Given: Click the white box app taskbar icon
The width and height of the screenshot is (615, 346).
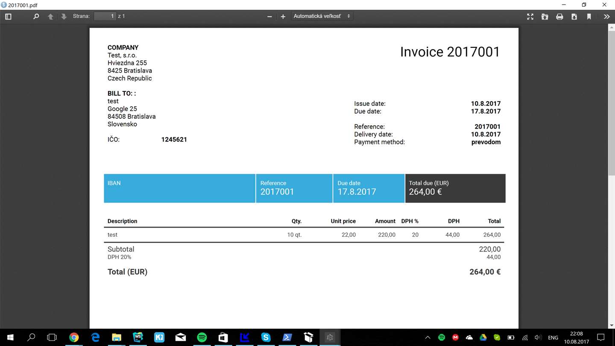Looking at the screenshot, I should [x=309, y=337].
